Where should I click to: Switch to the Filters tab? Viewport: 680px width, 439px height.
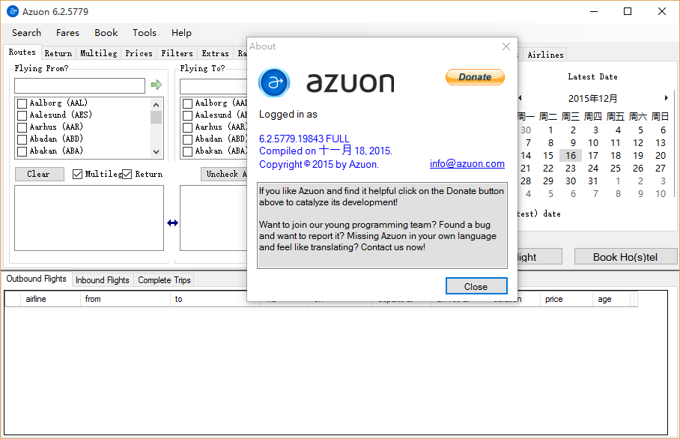pyautogui.click(x=177, y=53)
